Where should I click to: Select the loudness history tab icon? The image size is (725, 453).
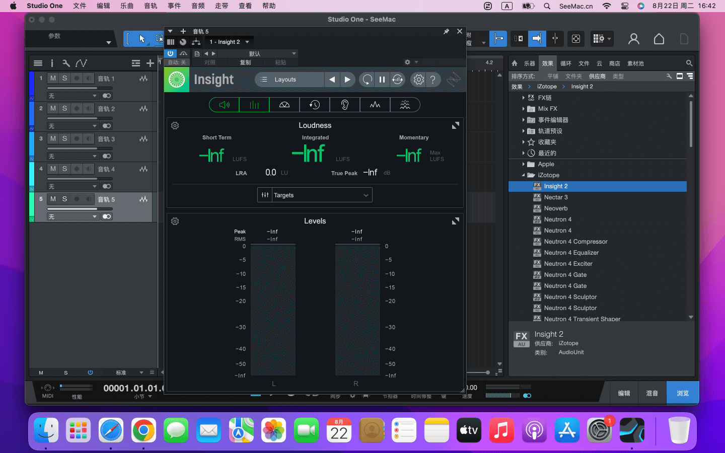coord(315,105)
